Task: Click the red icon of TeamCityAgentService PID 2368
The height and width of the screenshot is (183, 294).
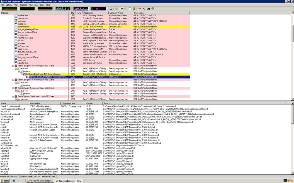Action: (x=16, y=88)
